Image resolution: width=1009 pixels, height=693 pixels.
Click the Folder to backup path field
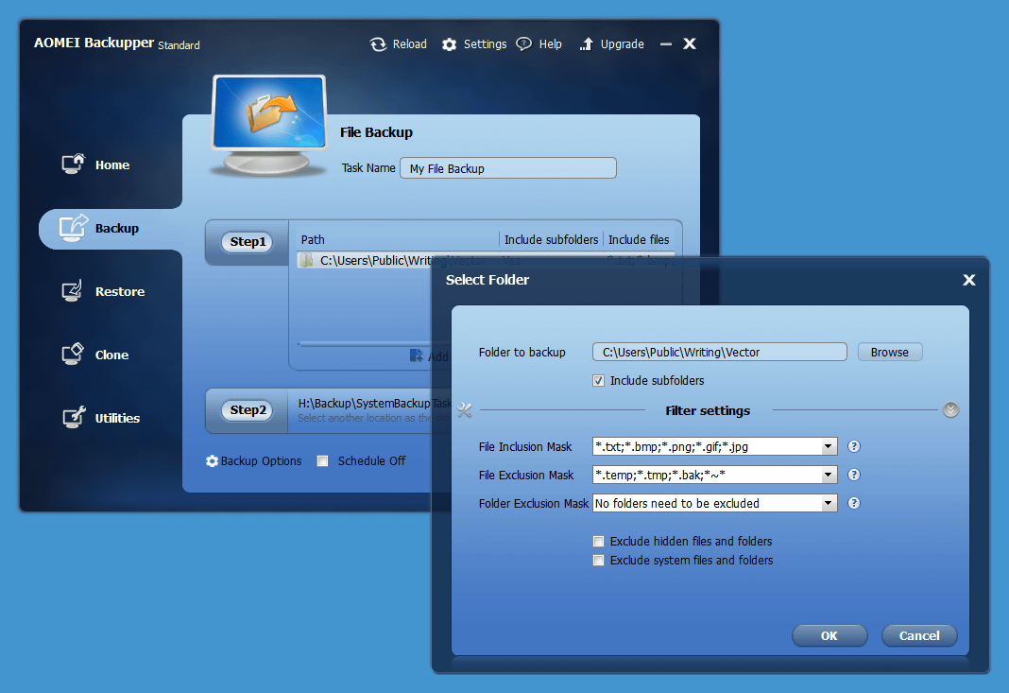click(x=719, y=353)
